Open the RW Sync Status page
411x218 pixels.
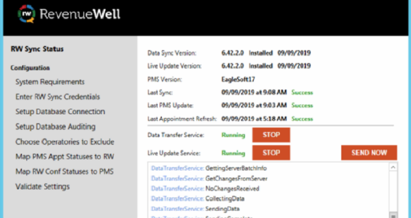(37, 50)
